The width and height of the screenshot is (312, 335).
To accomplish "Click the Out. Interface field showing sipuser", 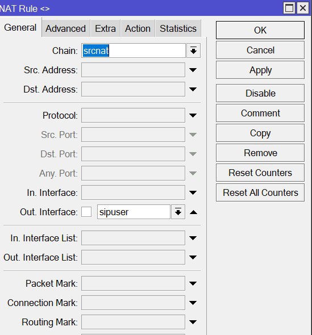I will [134, 212].
